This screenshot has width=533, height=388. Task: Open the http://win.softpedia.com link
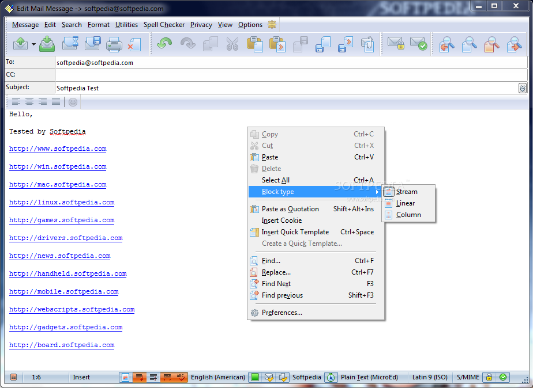coord(58,167)
